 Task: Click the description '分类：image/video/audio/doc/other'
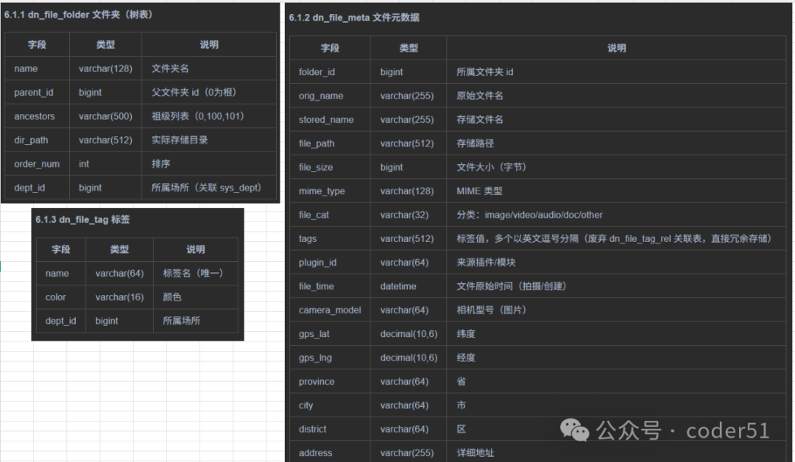pyautogui.click(x=529, y=215)
